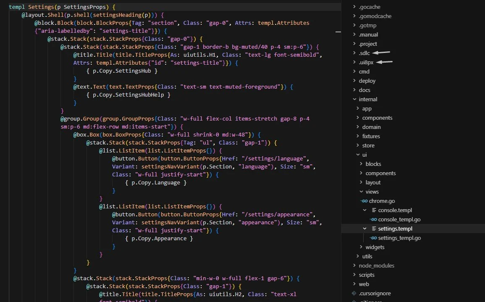Open chrome.go from the file tree
Viewport: 485px width, 302px height.
pos(382,201)
